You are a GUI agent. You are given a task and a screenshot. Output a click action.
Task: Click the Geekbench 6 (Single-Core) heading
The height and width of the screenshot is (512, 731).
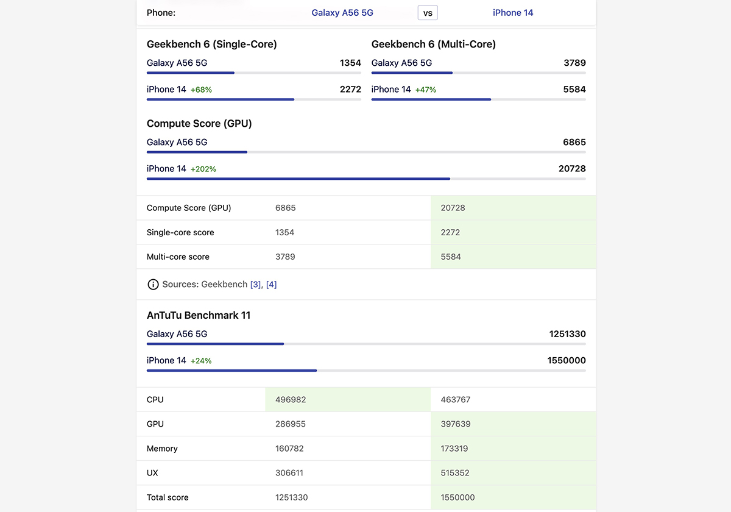point(212,44)
